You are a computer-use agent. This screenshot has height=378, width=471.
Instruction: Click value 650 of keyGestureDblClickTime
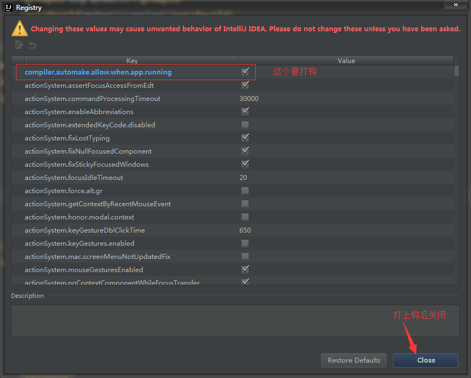tap(245, 230)
